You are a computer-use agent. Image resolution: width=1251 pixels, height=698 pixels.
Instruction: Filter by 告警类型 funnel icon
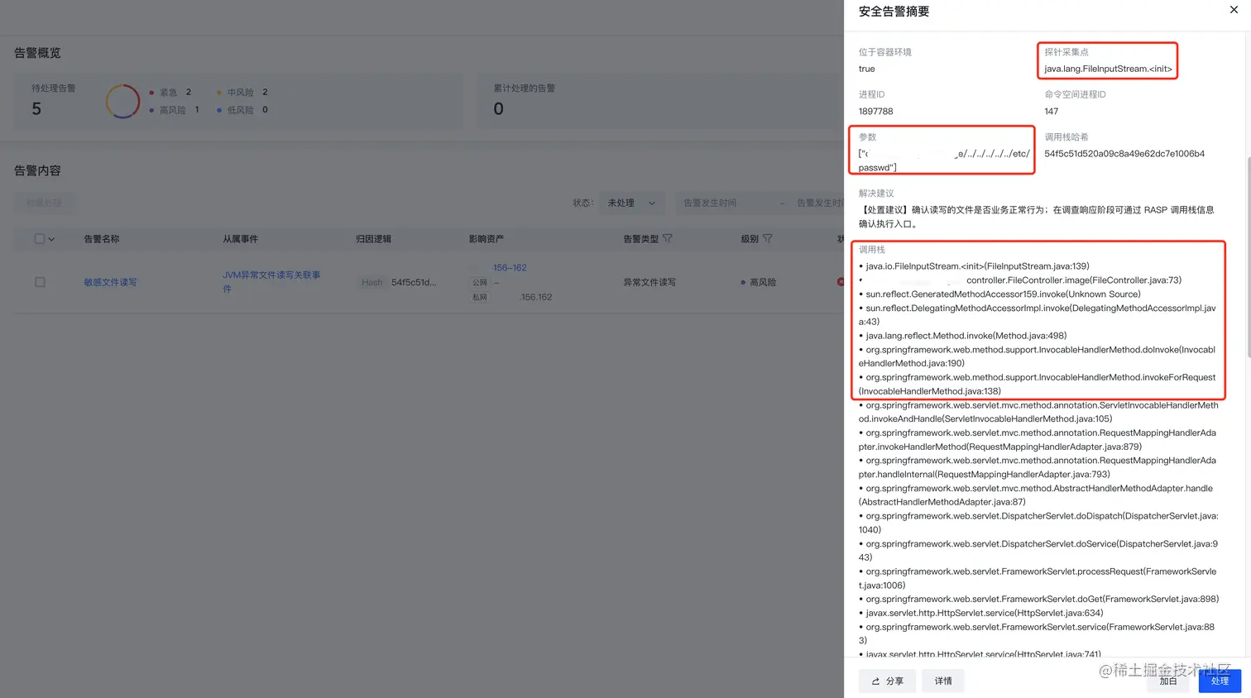click(668, 238)
